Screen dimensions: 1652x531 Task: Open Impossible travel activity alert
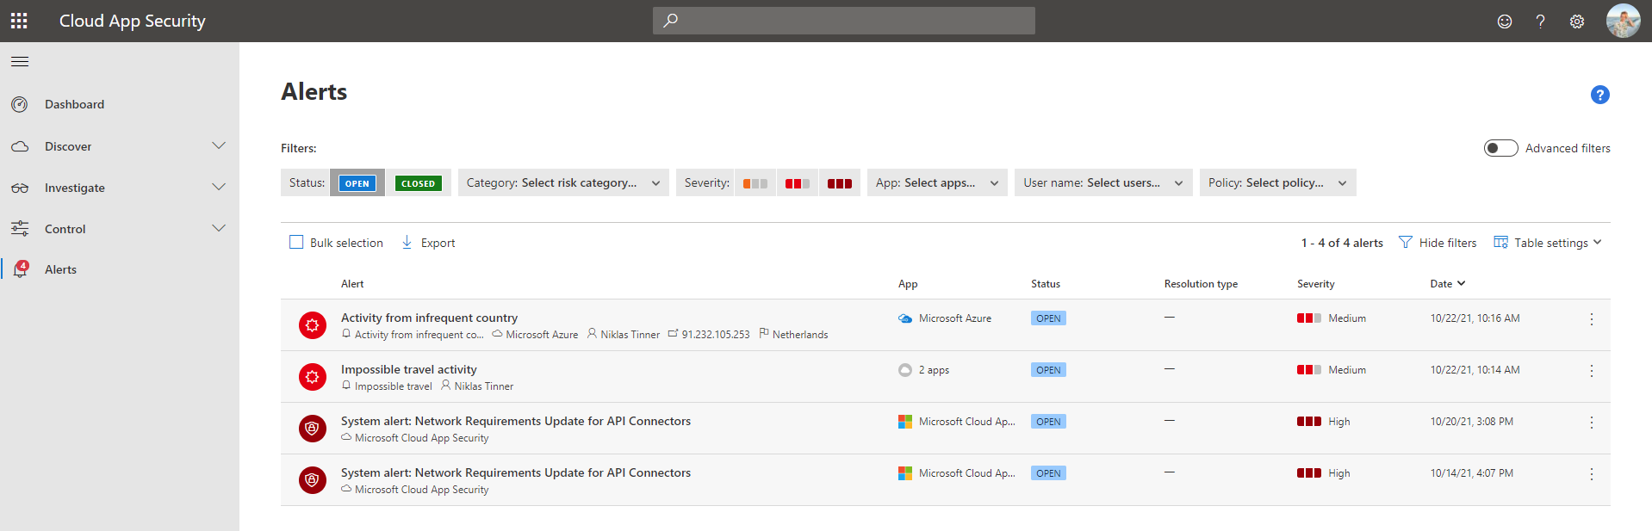(x=408, y=369)
